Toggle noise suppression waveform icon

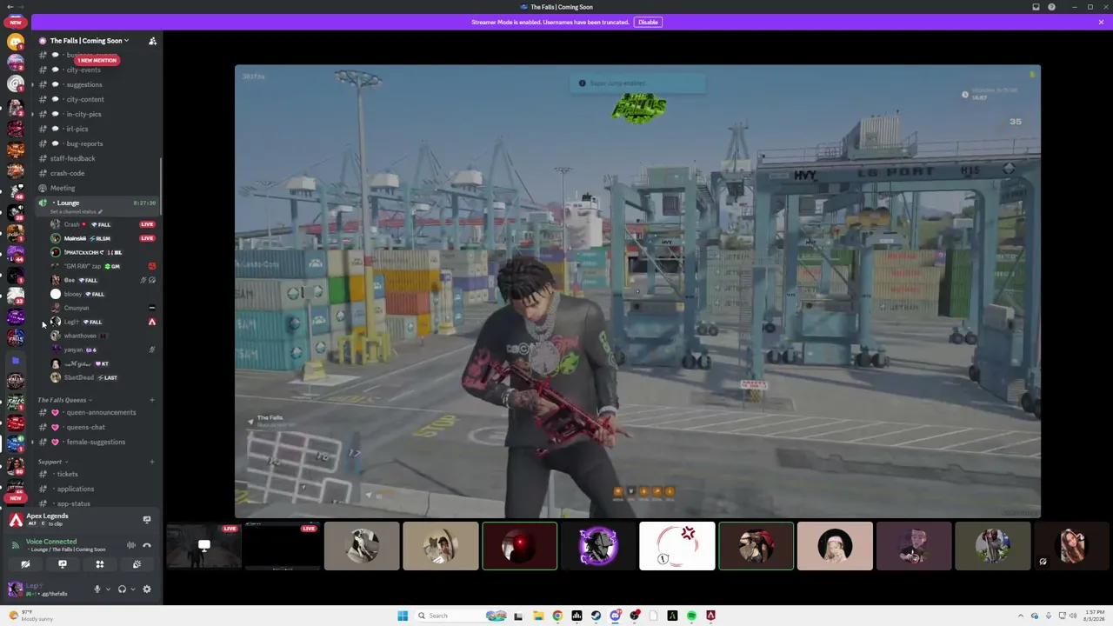tap(131, 545)
